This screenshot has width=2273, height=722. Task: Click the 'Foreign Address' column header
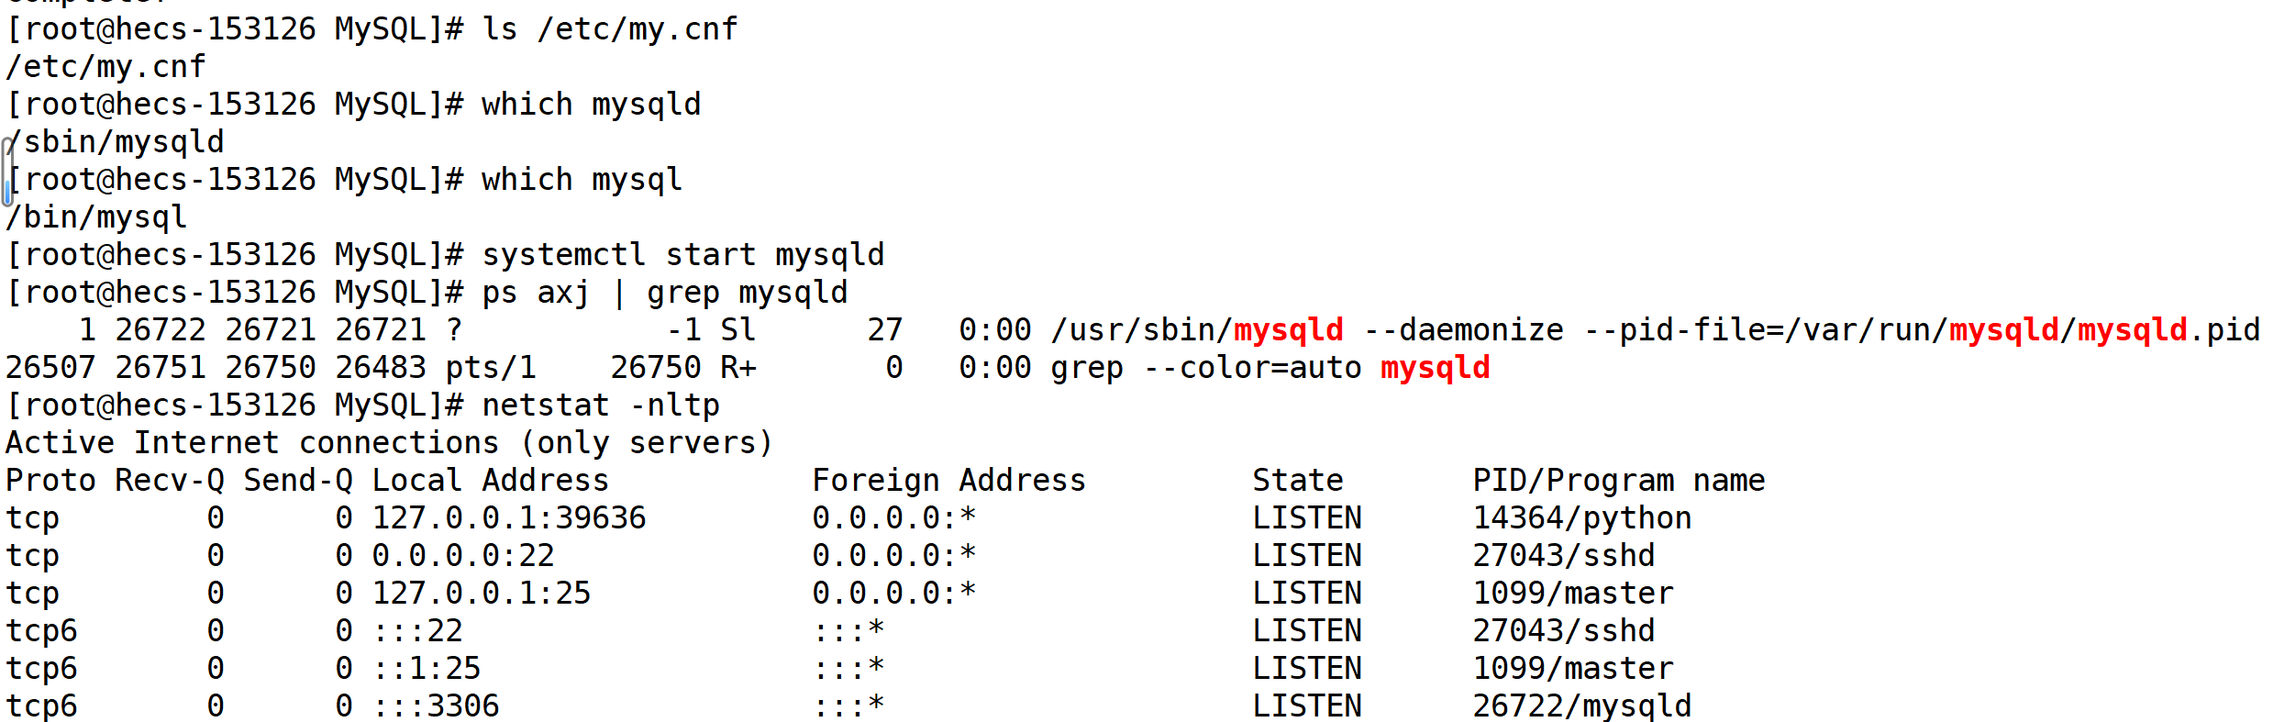tap(949, 481)
